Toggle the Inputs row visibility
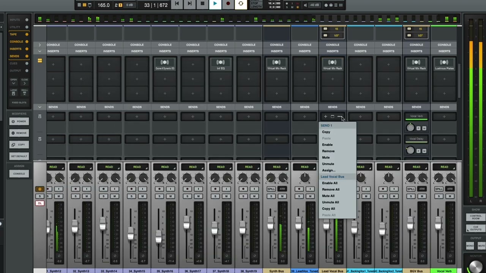Viewport: 486px width, 273px height. click(x=19, y=20)
